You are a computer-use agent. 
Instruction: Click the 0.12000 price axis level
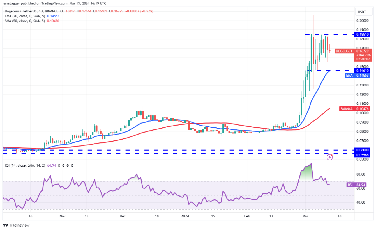[362, 95]
